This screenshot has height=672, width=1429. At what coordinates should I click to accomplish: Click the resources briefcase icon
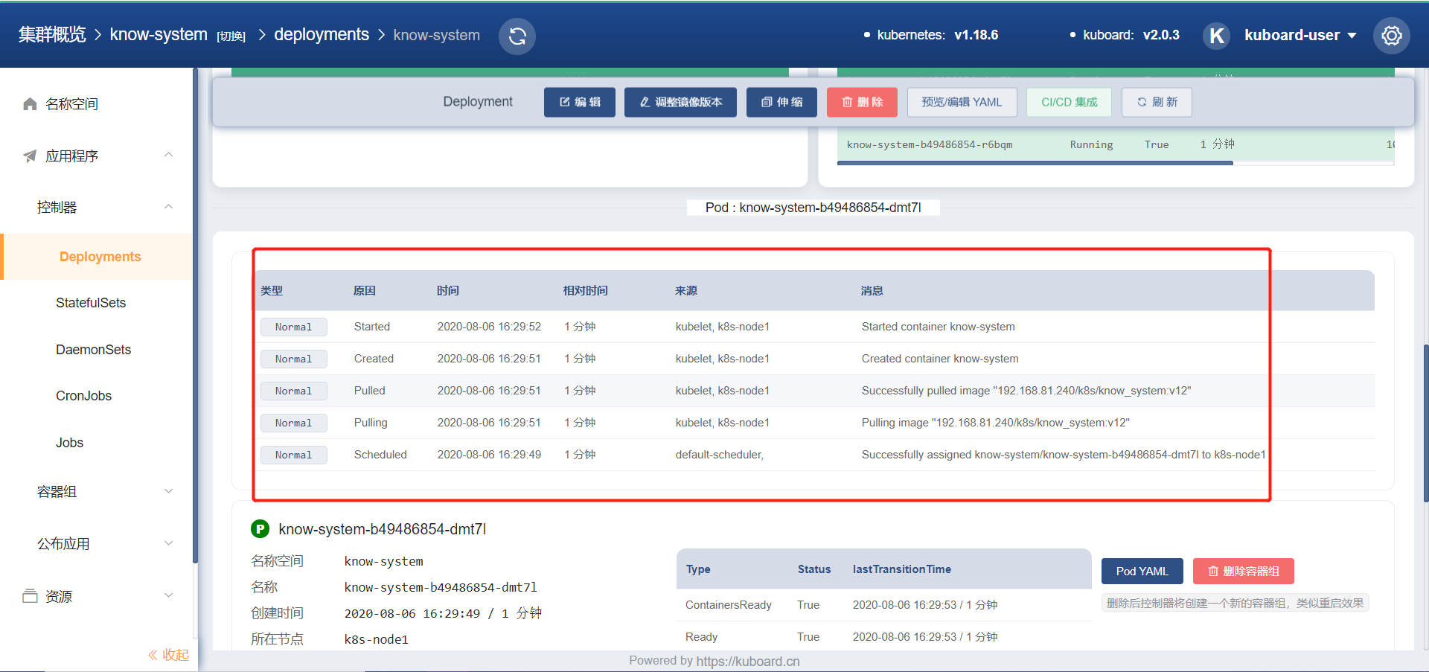tap(30, 596)
